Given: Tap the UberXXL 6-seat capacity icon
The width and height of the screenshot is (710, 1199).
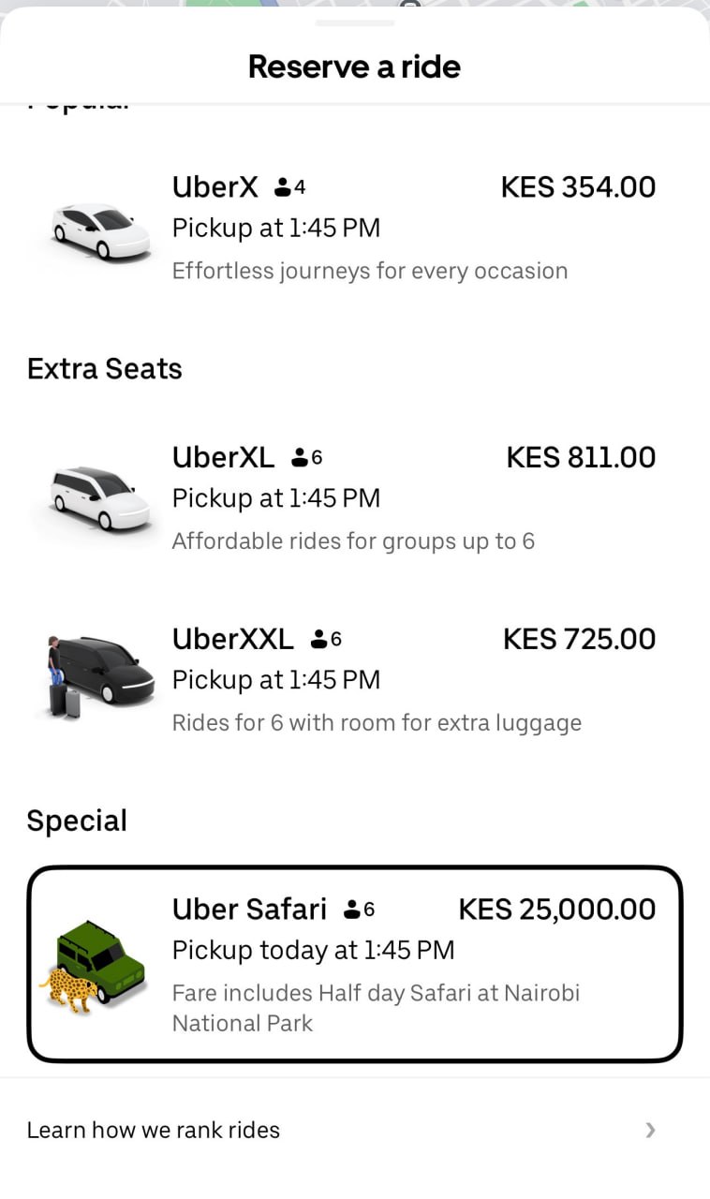Looking at the screenshot, I should coord(326,639).
